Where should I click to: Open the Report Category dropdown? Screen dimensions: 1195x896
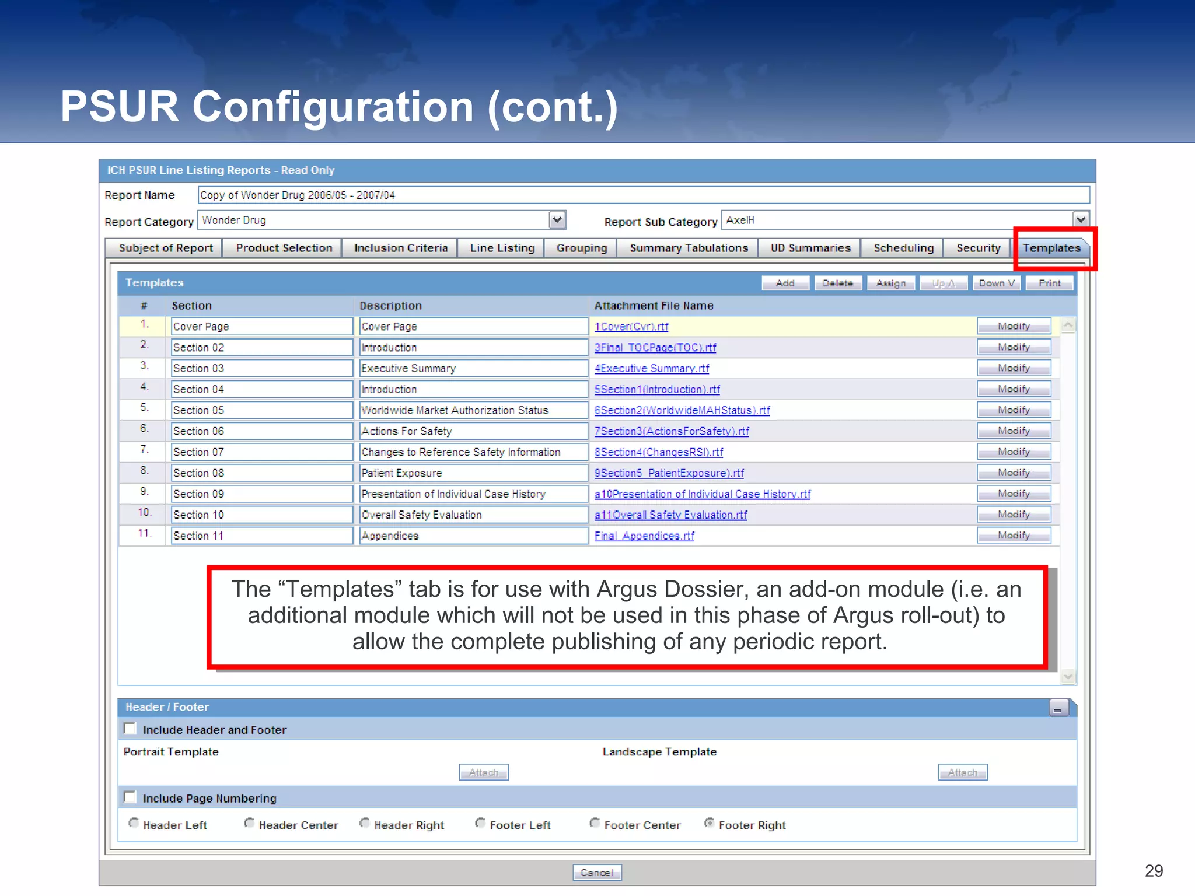557,220
